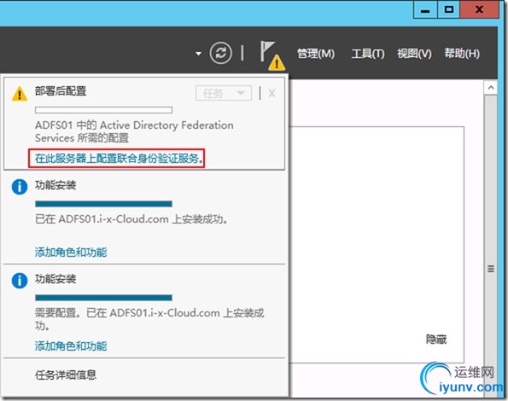508x401 pixels.
Task: Click second 添加角色和功能 link under 需要配置
Action: (71, 346)
